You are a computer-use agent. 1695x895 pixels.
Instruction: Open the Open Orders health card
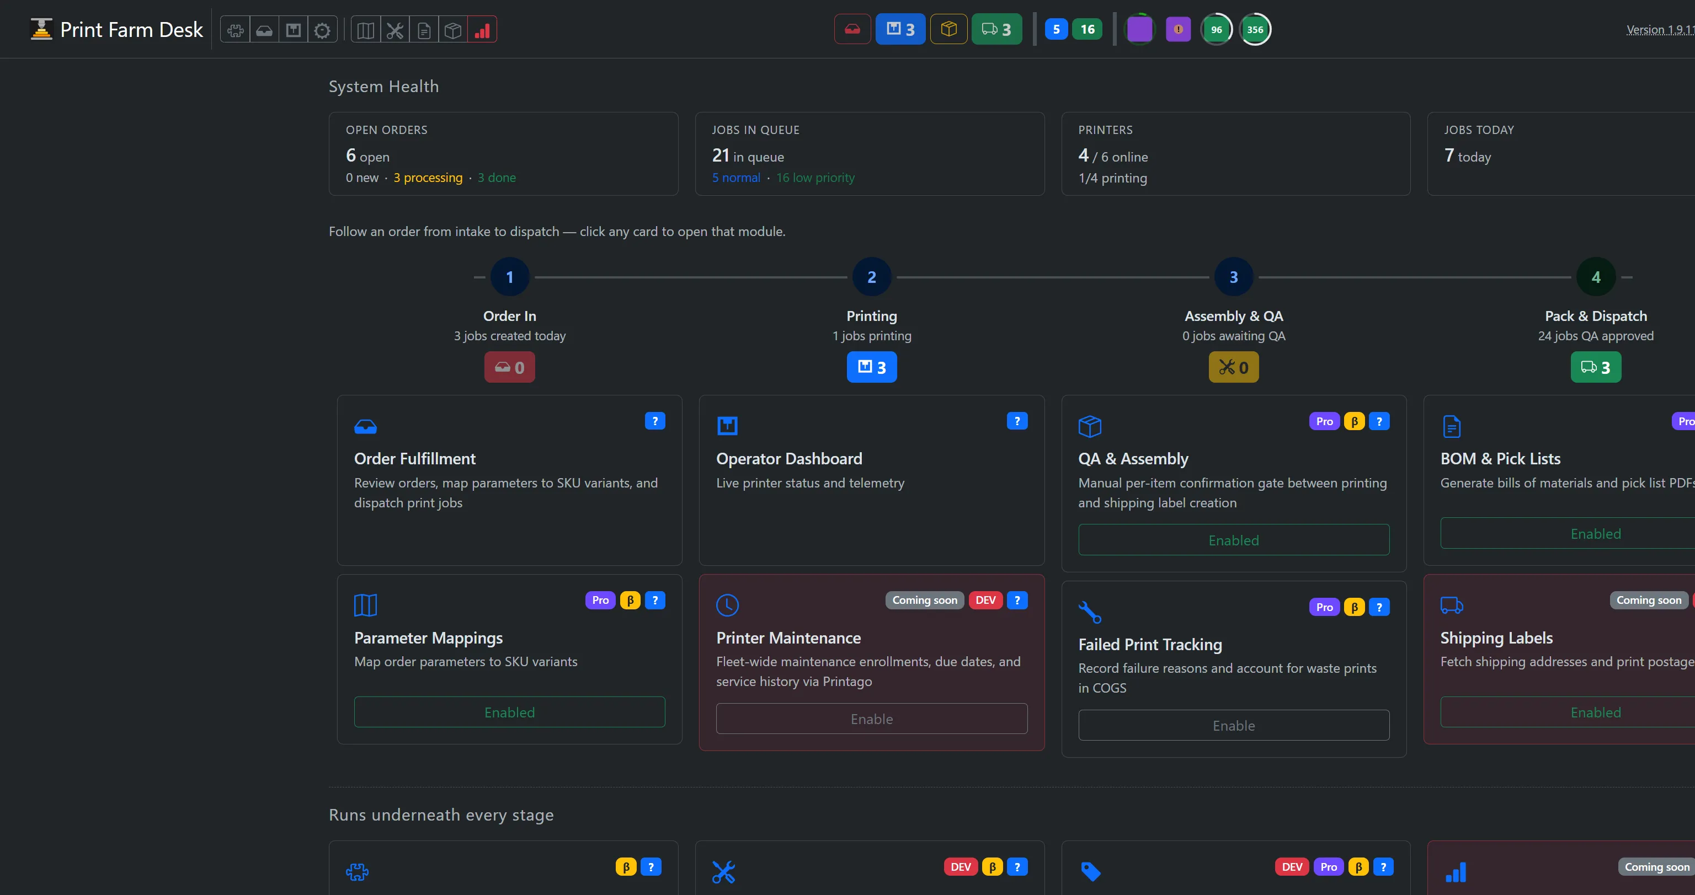point(503,154)
